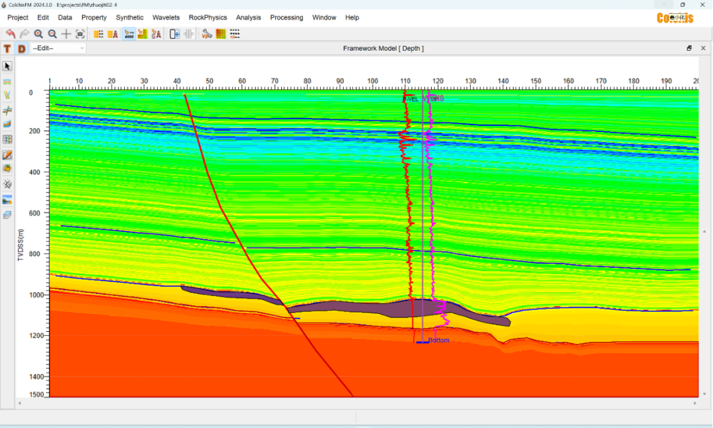Viewport: 713px width, 428px height.
Task: Click the Zoom In magnifier
Action: (38, 34)
